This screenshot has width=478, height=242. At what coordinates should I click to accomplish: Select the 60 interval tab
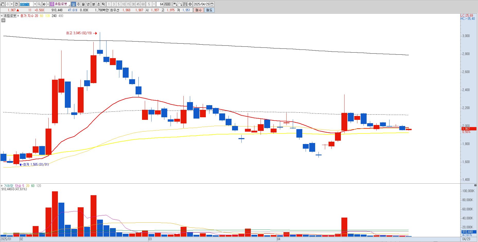pos(143,4)
